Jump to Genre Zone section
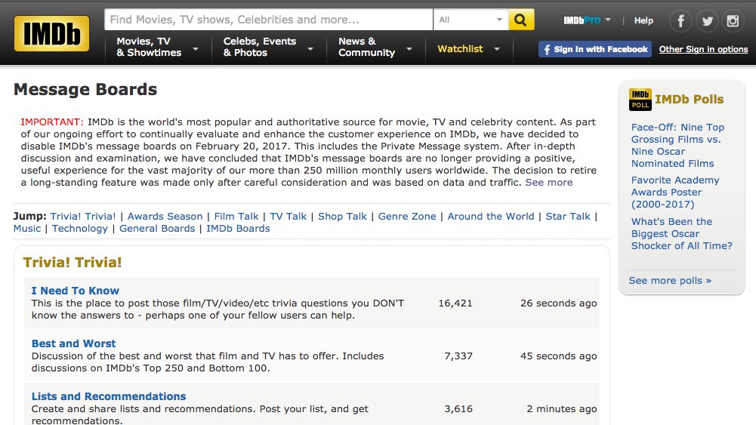The width and height of the screenshot is (756, 425). click(407, 217)
